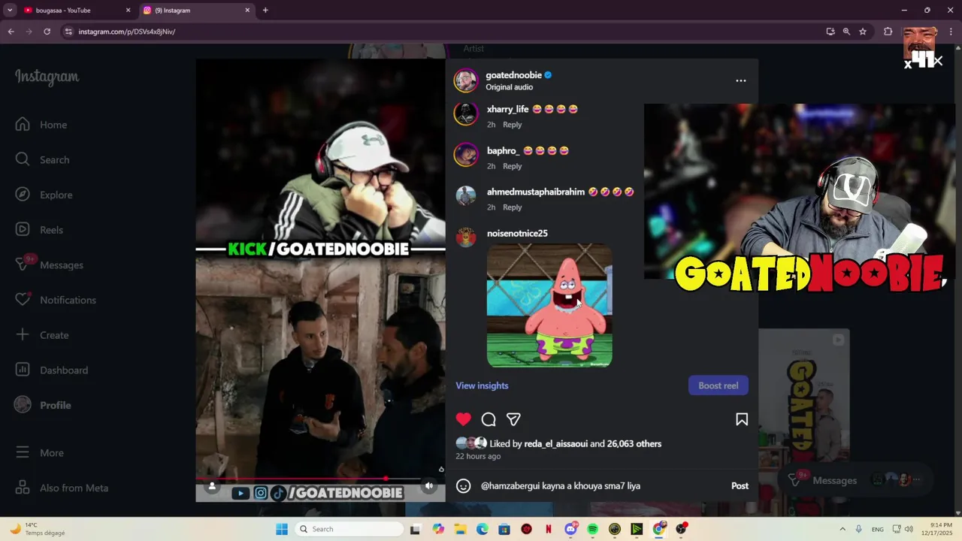
Task: Open the browser extensions puzzle icon
Action: tap(888, 32)
